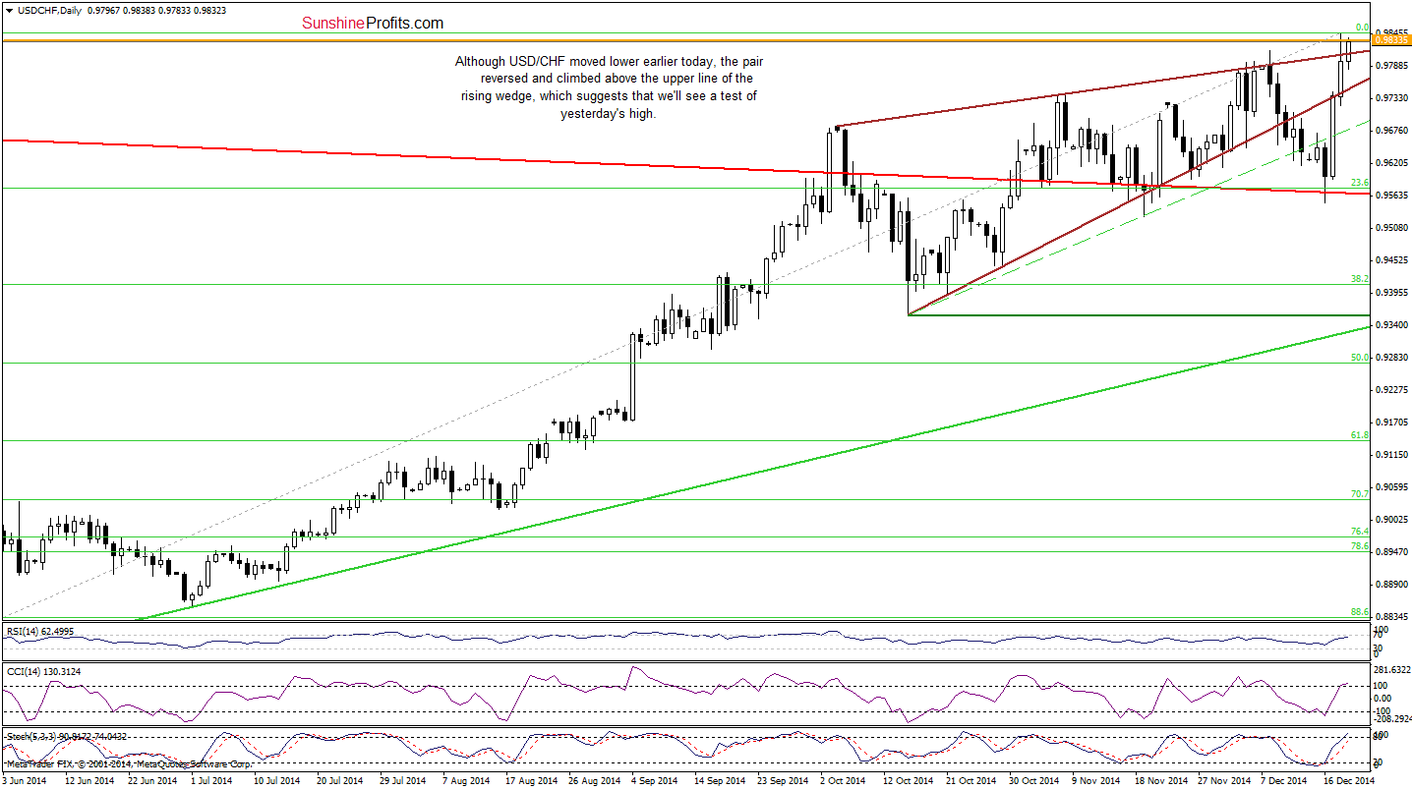Select the 78.6 Fibonacci level label

coord(1360,546)
